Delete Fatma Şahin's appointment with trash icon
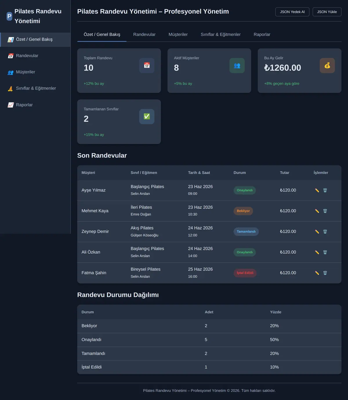This screenshot has width=348, height=400. tap(325, 273)
